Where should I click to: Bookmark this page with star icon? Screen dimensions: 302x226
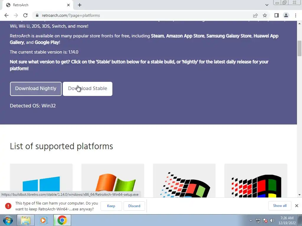265,15
